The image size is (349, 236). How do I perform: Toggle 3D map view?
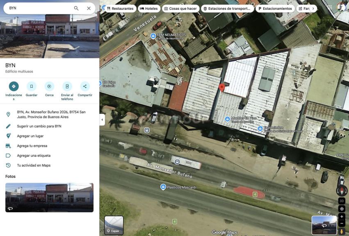tap(342, 201)
